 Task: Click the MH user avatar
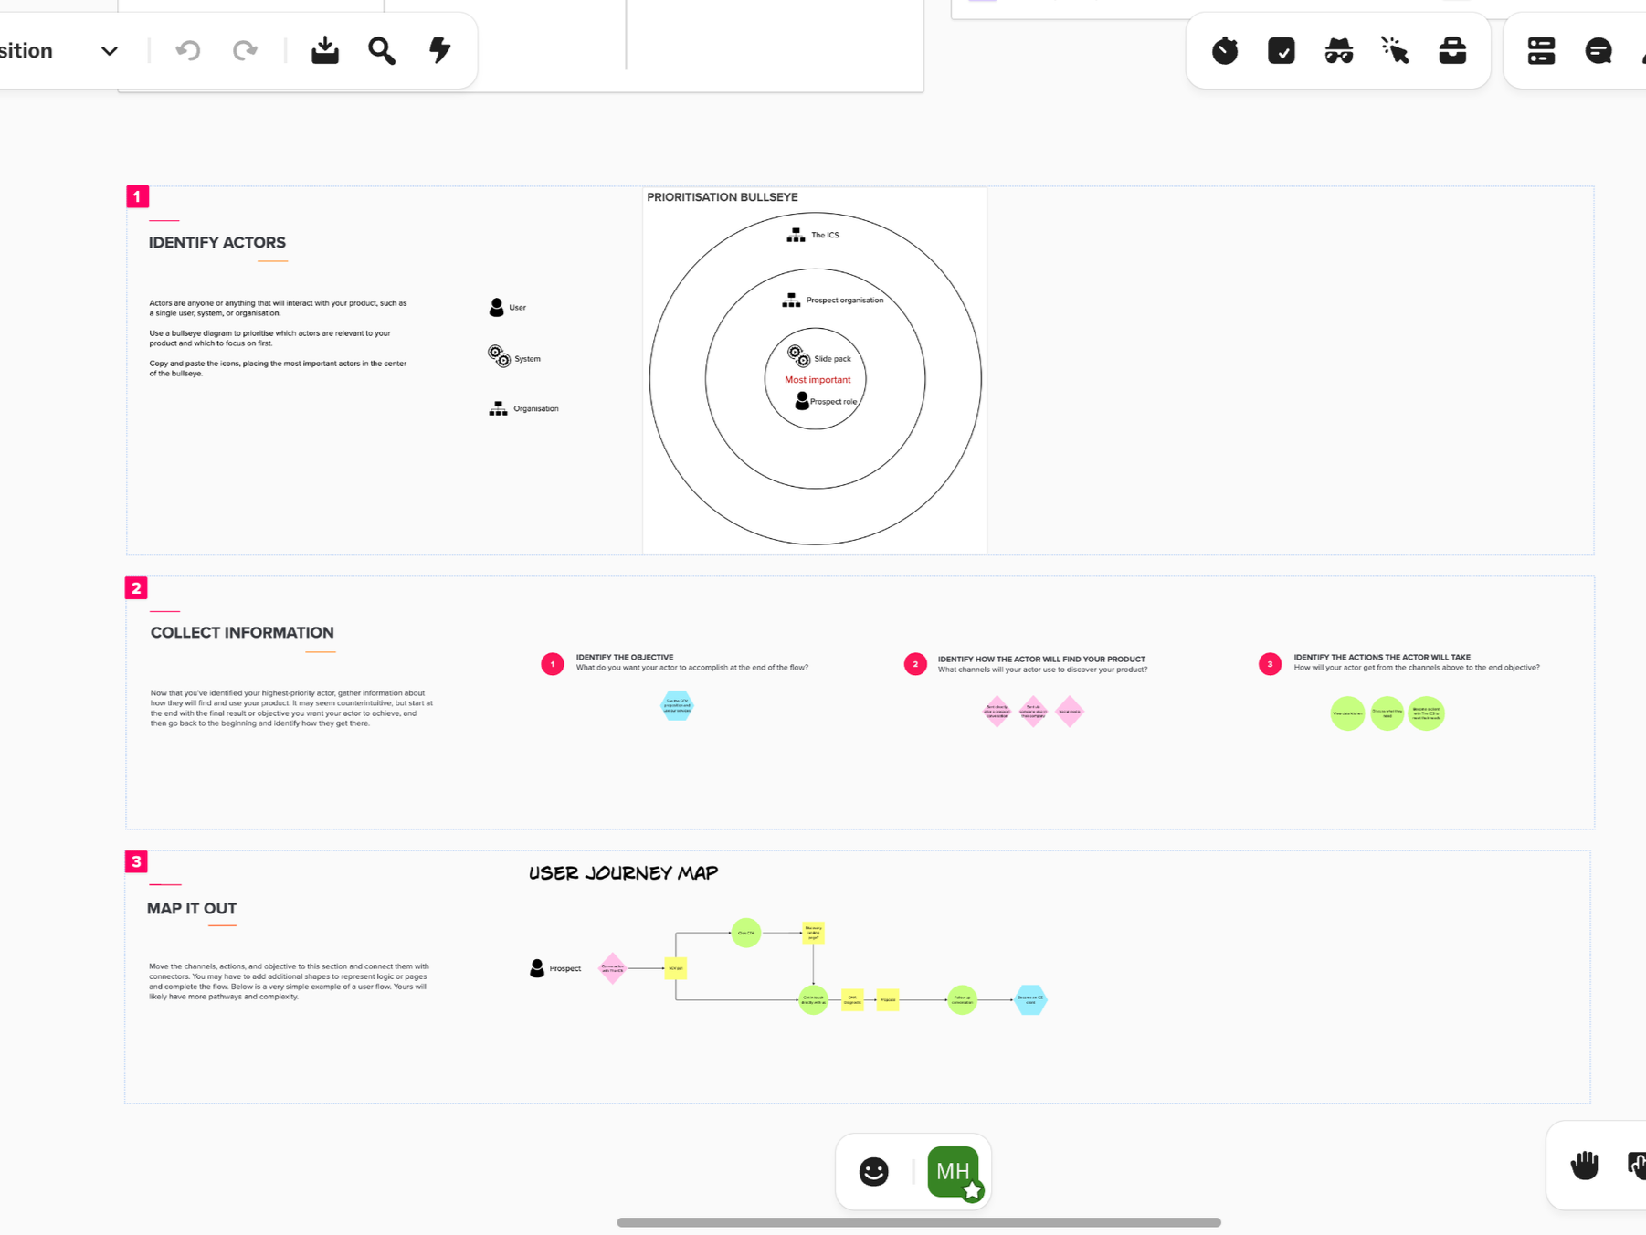click(955, 1172)
